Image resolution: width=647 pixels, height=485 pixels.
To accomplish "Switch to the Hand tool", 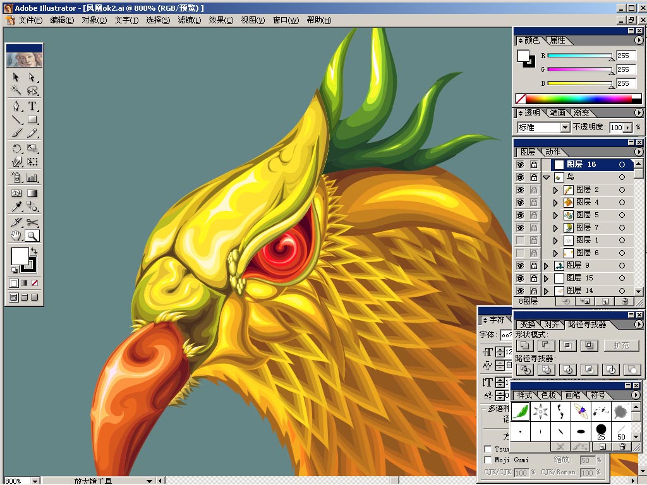I will pos(16,236).
